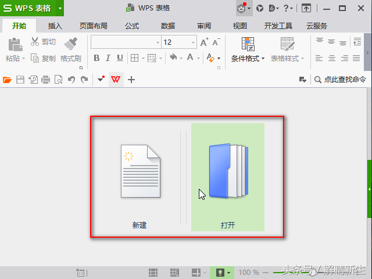Toggle eye protection mode in status bar

[x=220, y=273]
